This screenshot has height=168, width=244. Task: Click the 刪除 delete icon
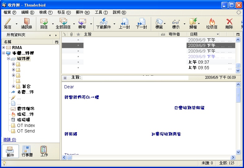pos(229,23)
